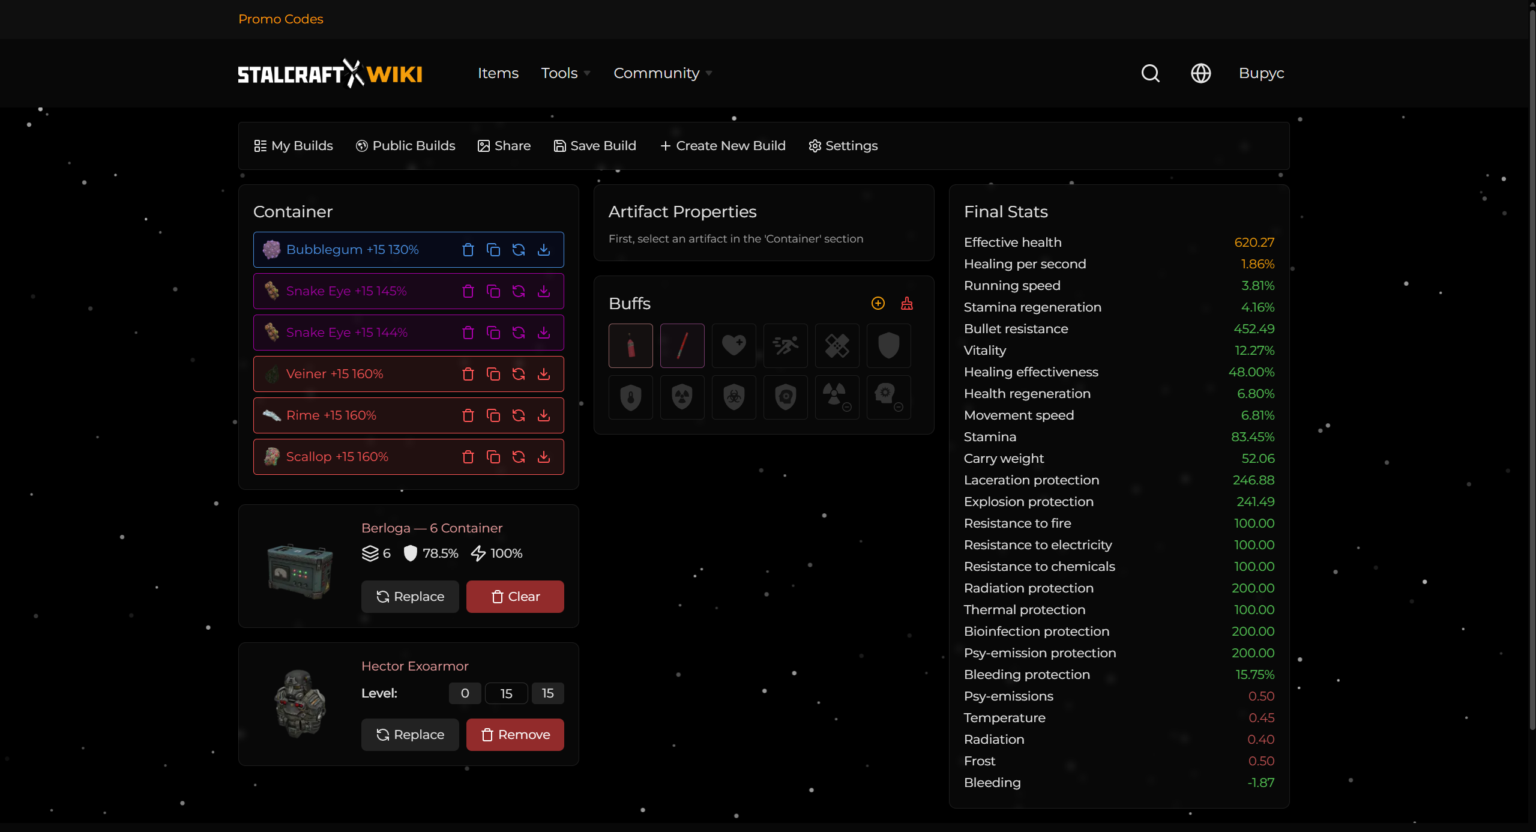Screen dimensions: 1536x832
Task: Open the Public Builds tab
Action: [x=405, y=146]
